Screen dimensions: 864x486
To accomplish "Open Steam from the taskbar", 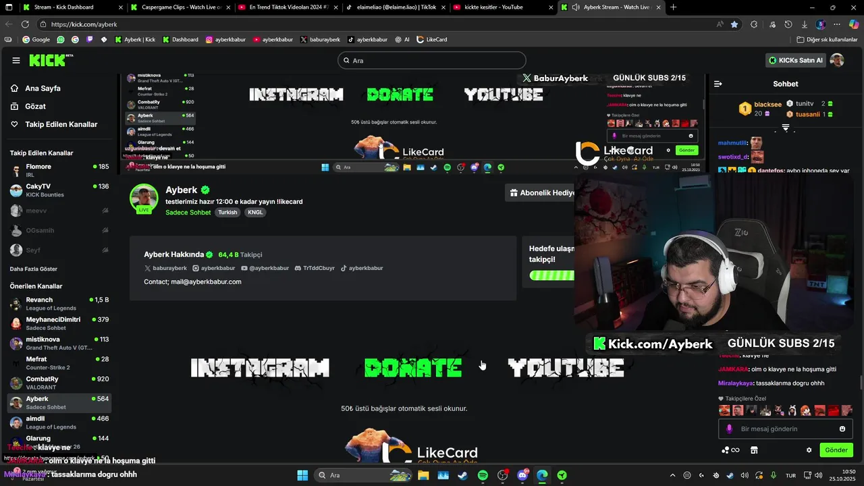I will (462, 475).
